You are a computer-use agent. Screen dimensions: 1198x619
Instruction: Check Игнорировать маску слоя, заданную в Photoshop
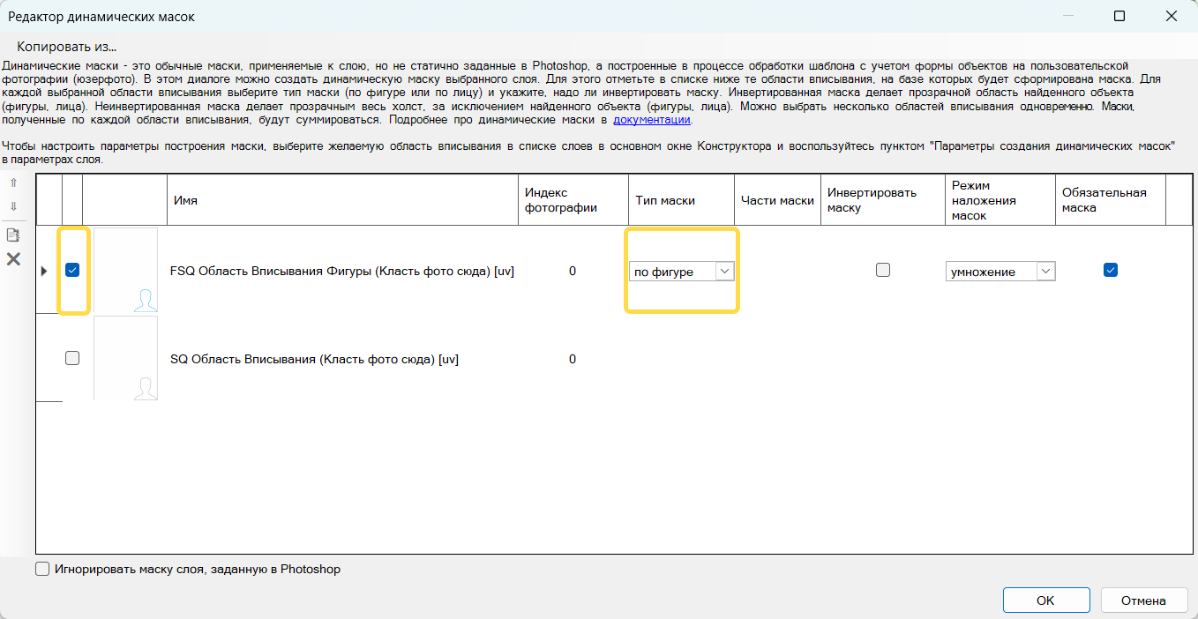(x=42, y=570)
